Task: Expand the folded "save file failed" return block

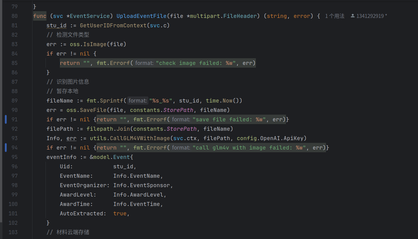Action: point(191,119)
